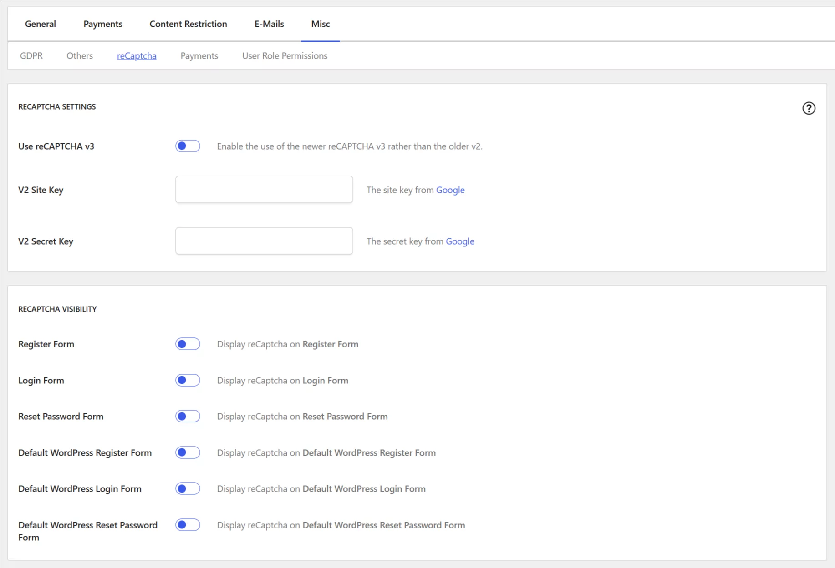Click the Default WordPress Login Form label

point(80,488)
